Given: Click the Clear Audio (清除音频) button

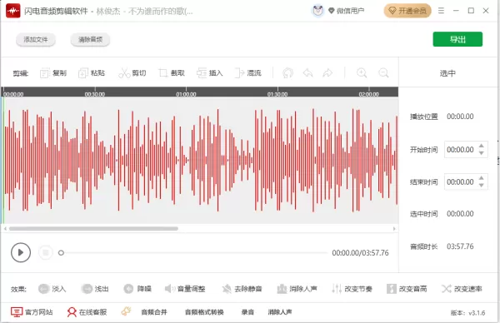Looking at the screenshot, I should point(90,39).
